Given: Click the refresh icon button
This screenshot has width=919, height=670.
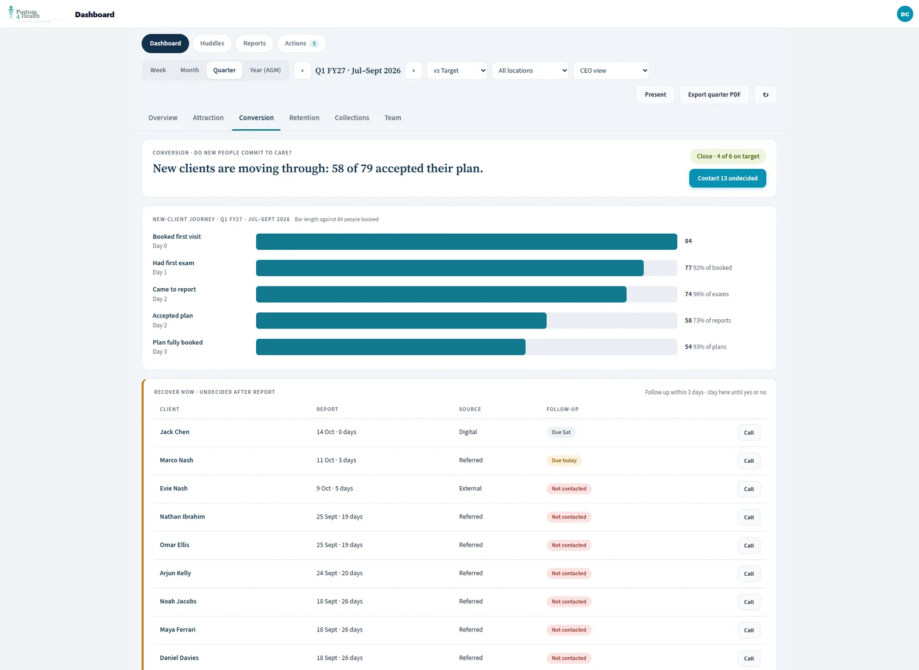Looking at the screenshot, I should (x=765, y=95).
